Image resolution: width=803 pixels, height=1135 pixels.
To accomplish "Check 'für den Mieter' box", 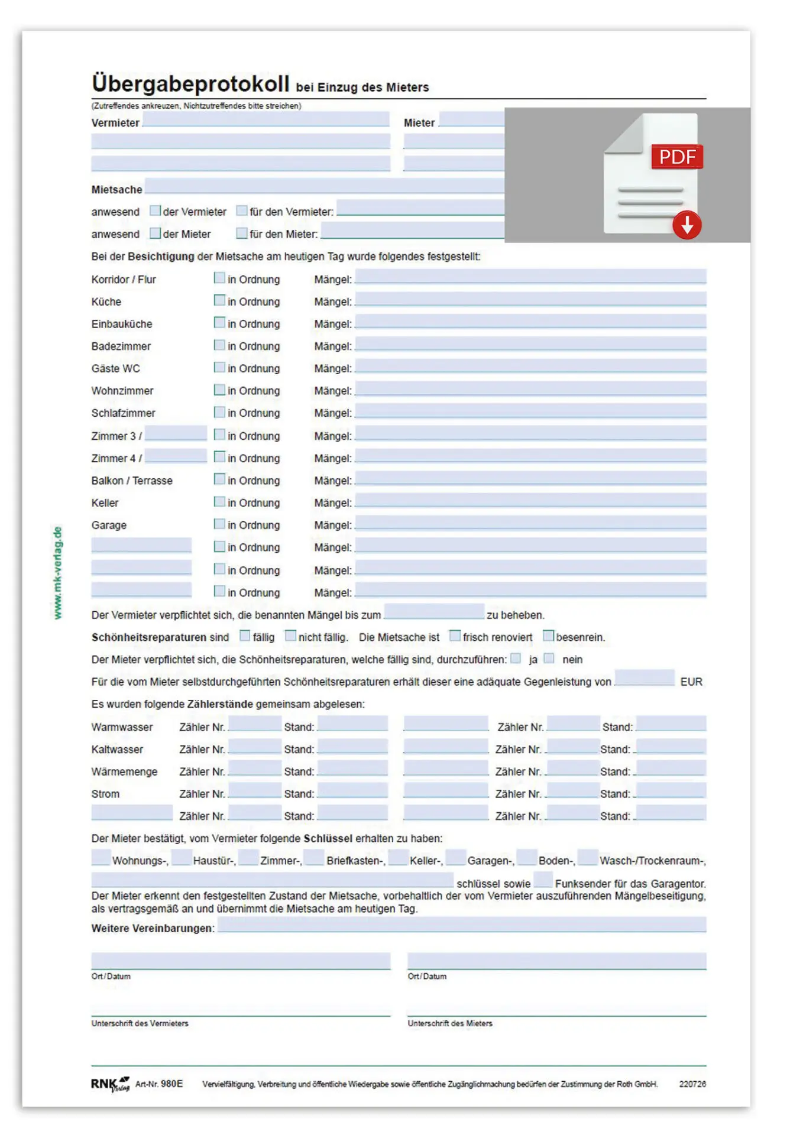I will 241,234.
